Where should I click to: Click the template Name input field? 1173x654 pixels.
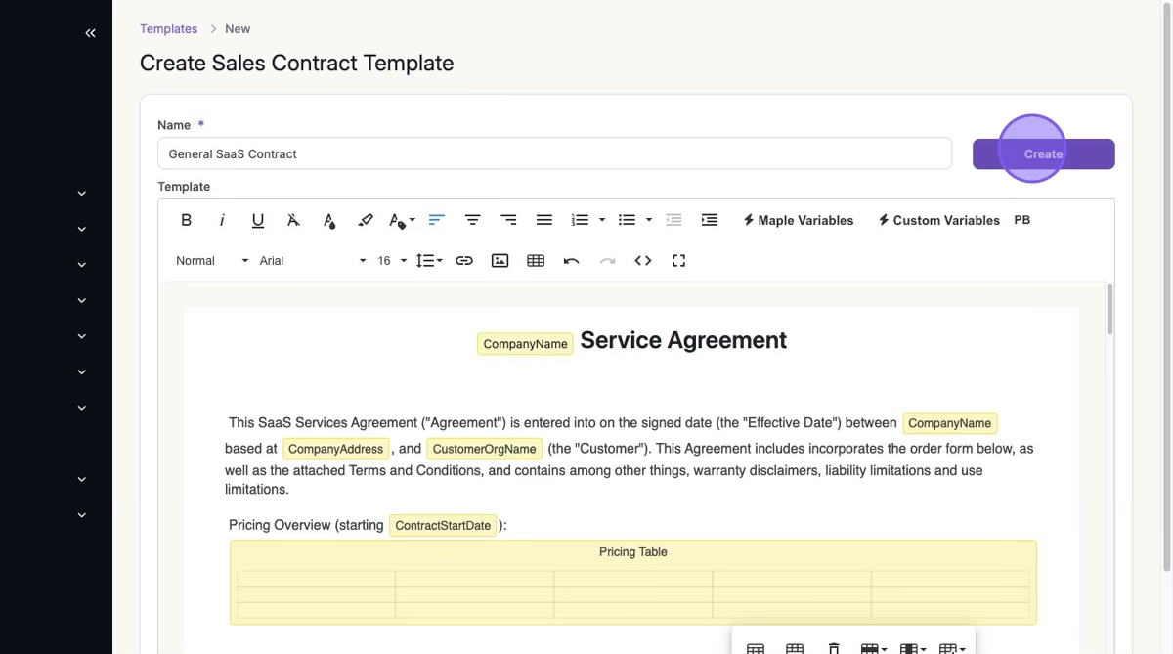554,153
